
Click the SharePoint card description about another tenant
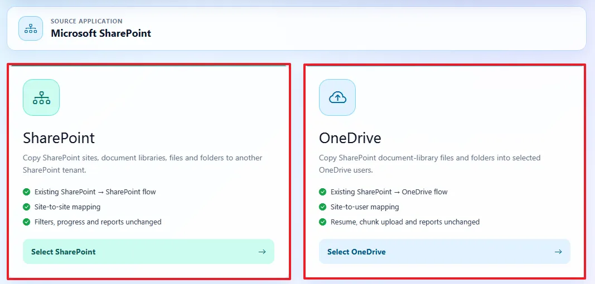pyautogui.click(x=143, y=164)
